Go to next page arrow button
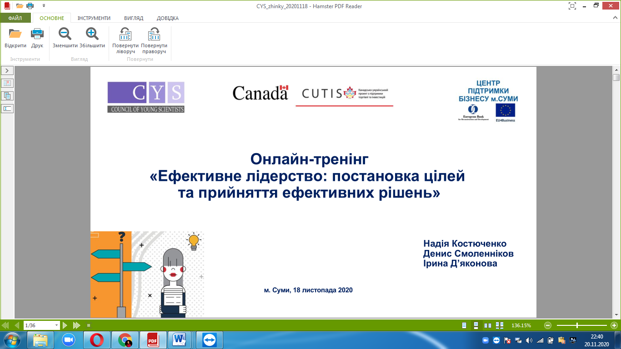Image resolution: width=621 pixels, height=349 pixels. coord(65,325)
